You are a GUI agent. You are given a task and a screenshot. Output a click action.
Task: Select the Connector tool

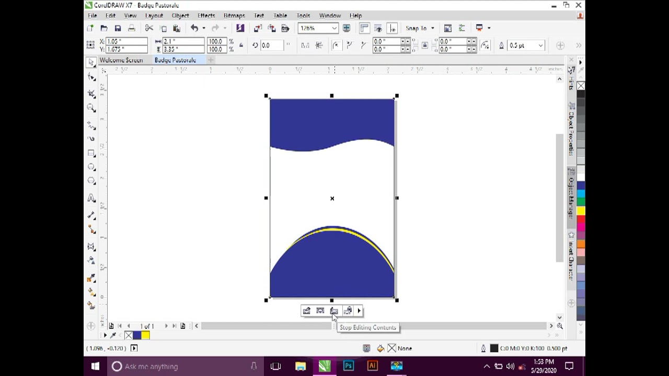tap(91, 229)
